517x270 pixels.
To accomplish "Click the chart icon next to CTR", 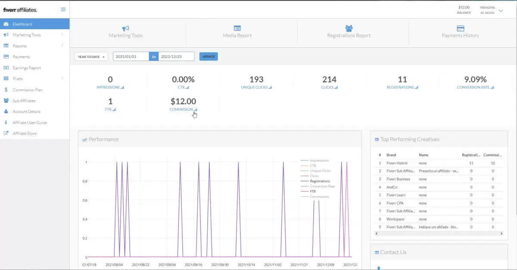I will click(187, 87).
